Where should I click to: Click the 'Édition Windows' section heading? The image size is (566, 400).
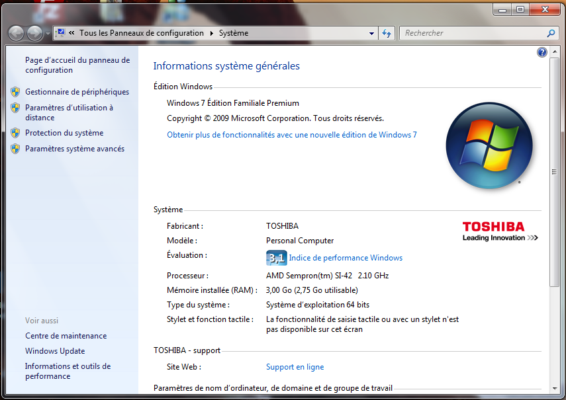click(183, 87)
